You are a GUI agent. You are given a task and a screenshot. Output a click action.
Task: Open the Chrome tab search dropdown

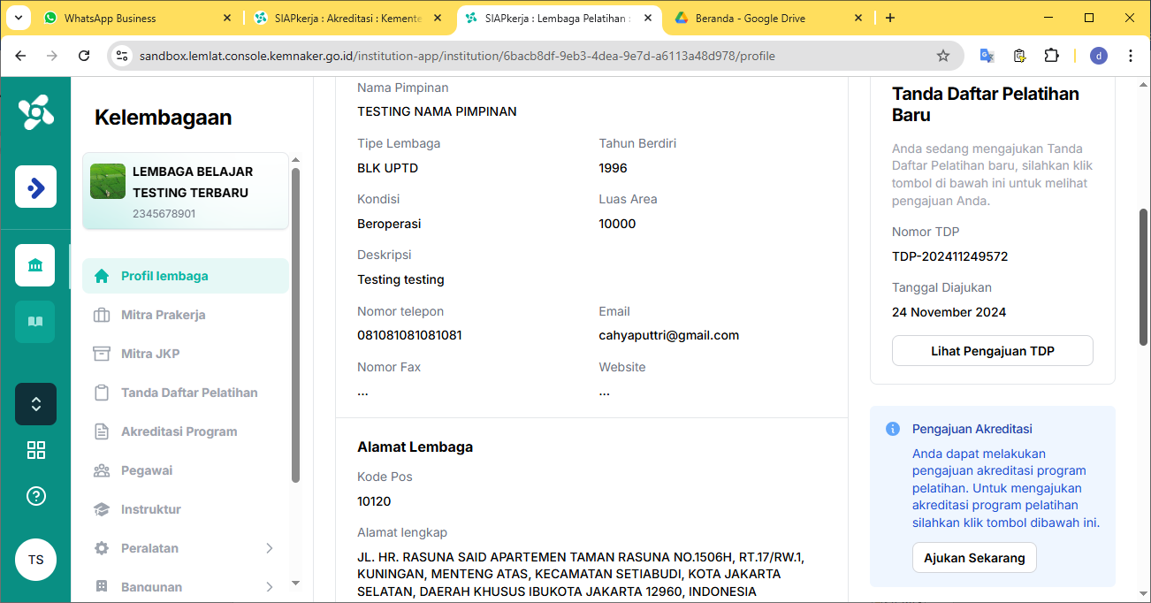tap(19, 18)
